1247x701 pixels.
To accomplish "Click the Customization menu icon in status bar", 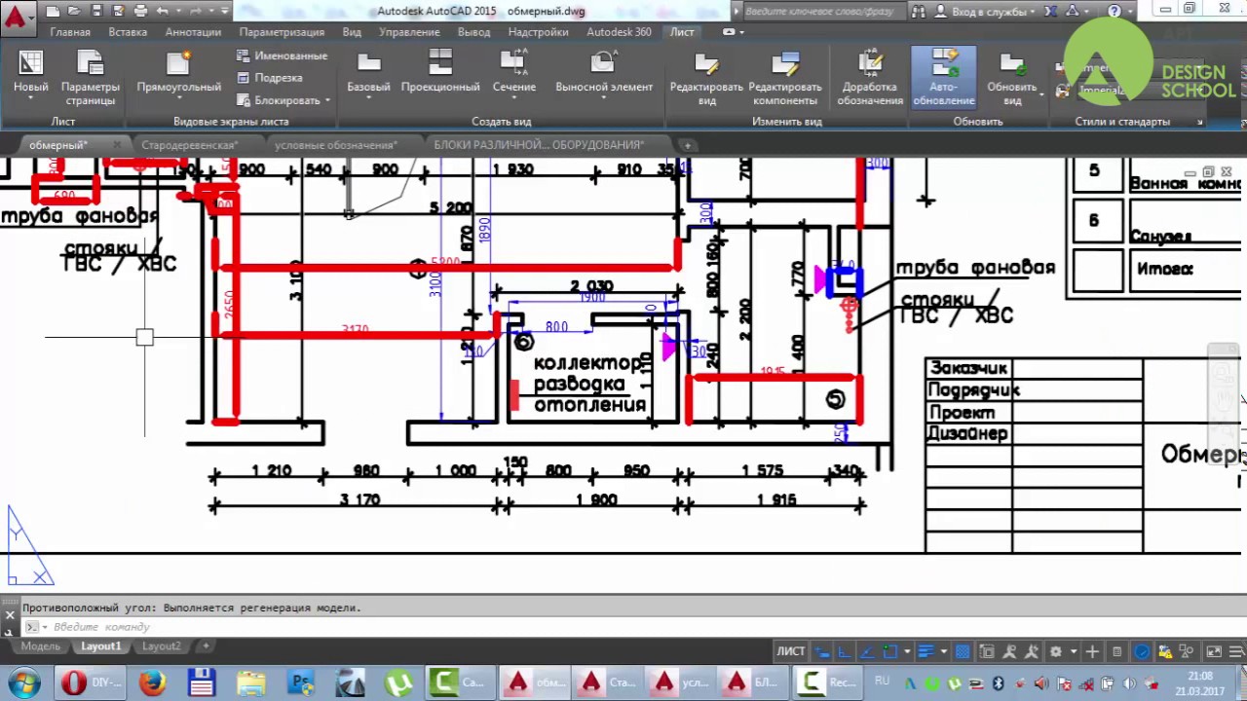I will (1235, 651).
